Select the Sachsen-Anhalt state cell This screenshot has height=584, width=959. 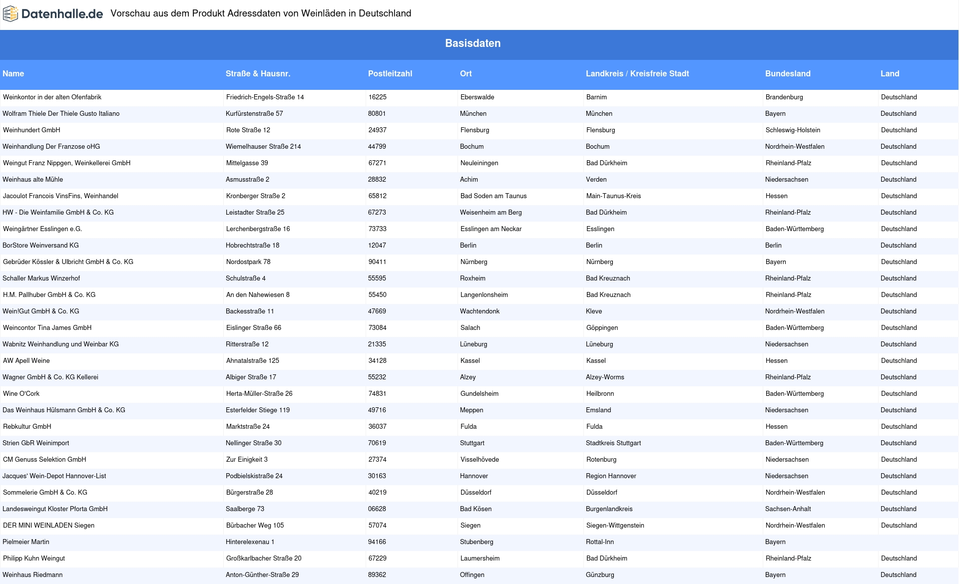pyautogui.click(x=788, y=509)
